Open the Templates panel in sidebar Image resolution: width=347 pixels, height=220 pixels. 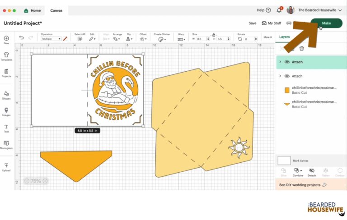tap(6, 56)
